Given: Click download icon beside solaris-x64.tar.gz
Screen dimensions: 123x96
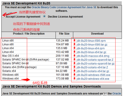Looking at the screenshot, I should [74, 71].
